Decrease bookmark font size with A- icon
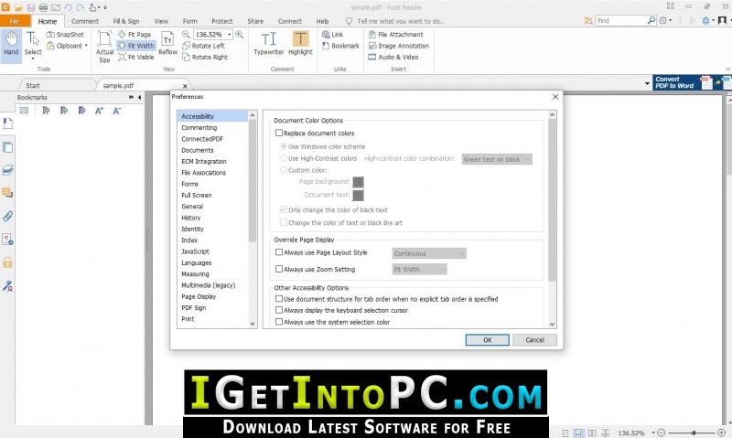 [x=117, y=111]
